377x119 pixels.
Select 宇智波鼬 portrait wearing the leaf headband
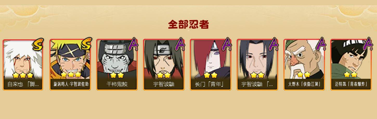pyautogui.click(x=164, y=65)
